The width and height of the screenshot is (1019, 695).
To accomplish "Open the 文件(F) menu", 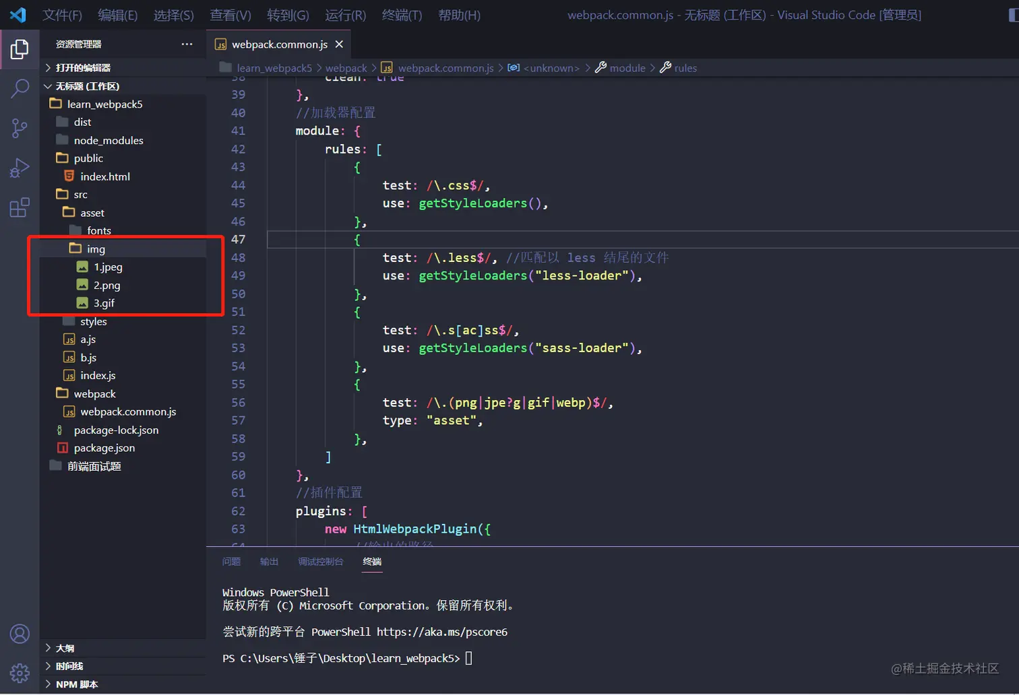I will 62,15.
